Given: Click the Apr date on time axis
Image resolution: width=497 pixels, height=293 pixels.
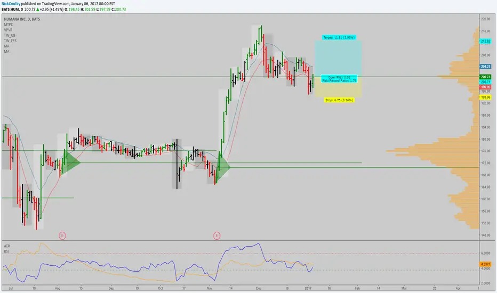Looking at the screenshot, I should pos(458,289).
